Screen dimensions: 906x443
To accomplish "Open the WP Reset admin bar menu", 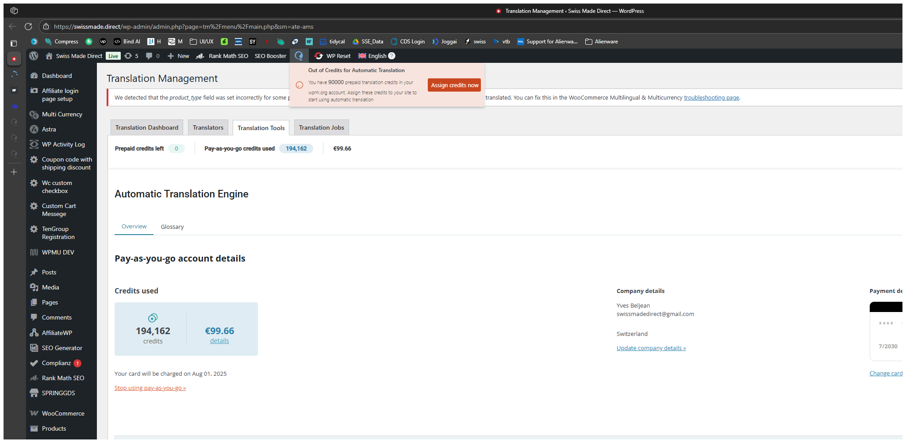I will pos(332,56).
